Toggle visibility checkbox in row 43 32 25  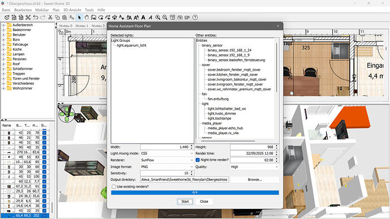44,211
